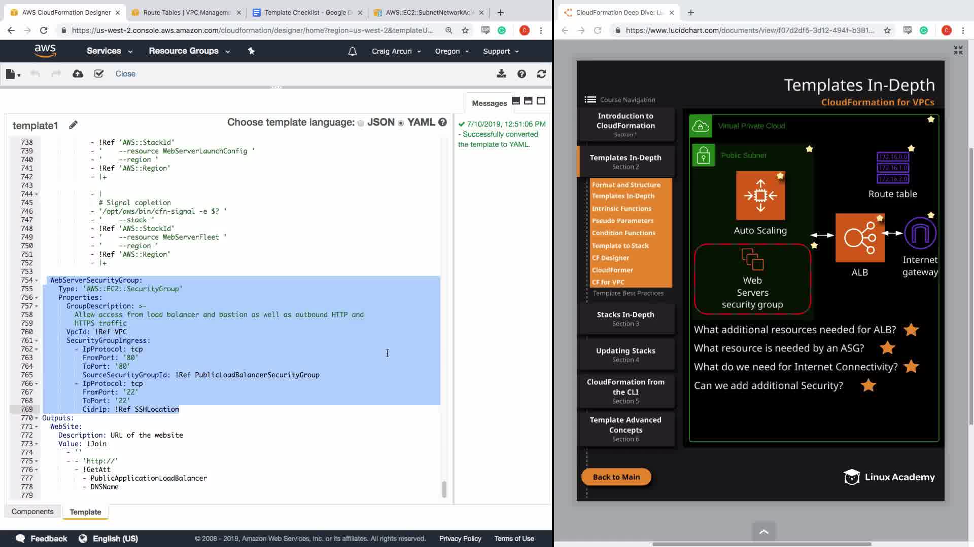Click the download template icon
The height and width of the screenshot is (547, 974).
click(x=501, y=74)
